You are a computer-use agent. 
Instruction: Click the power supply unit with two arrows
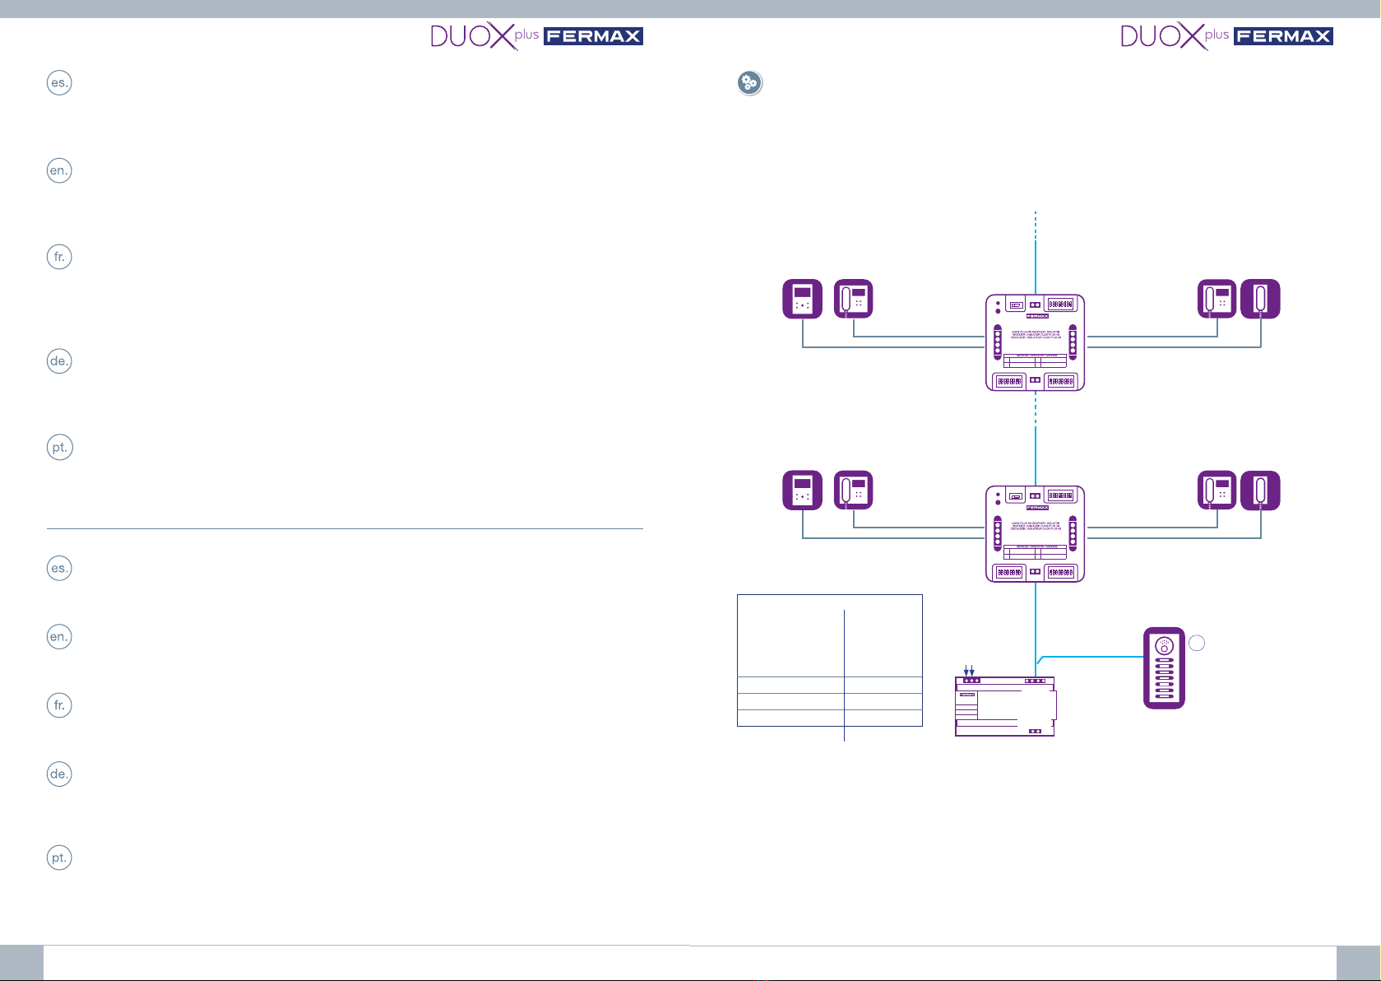pyautogui.click(x=1004, y=707)
